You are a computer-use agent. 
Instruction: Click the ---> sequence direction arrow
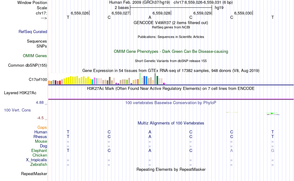click(x=44, y=18)
